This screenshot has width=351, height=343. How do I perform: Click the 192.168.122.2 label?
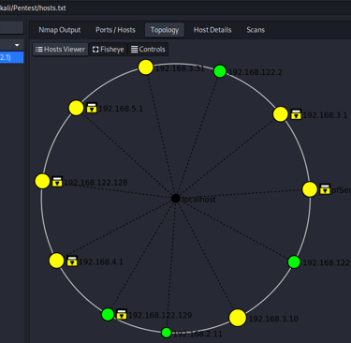tap(256, 72)
